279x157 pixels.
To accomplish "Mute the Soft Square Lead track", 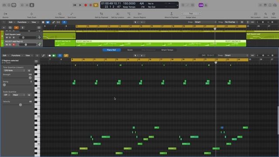I will pyautogui.click(x=7, y=38).
